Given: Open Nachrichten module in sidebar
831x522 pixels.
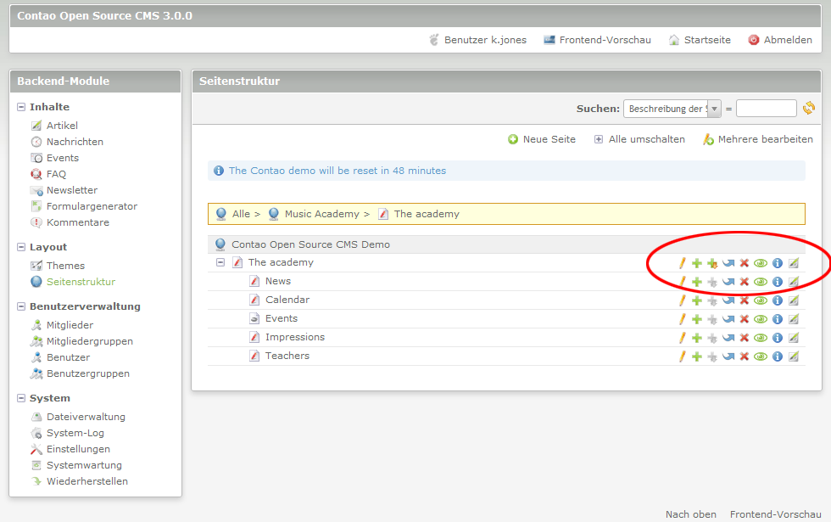Looking at the screenshot, I should (75, 142).
